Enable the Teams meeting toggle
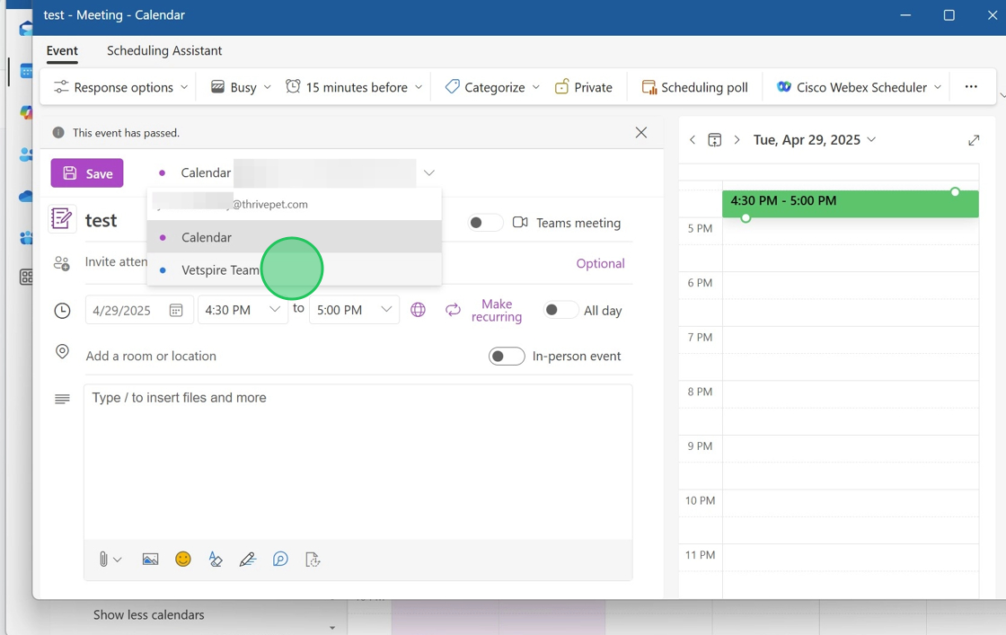This screenshot has width=1006, height=635. (485, 223)
